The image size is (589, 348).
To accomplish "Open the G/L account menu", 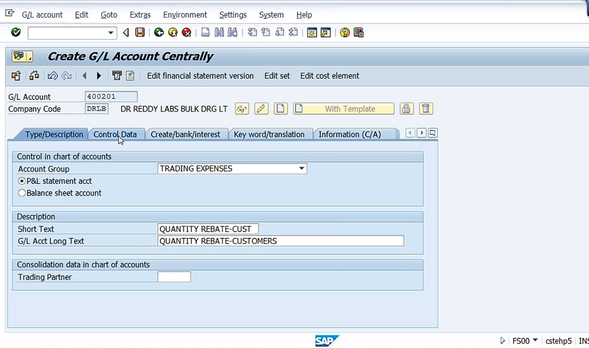I will tap(42, 15).
